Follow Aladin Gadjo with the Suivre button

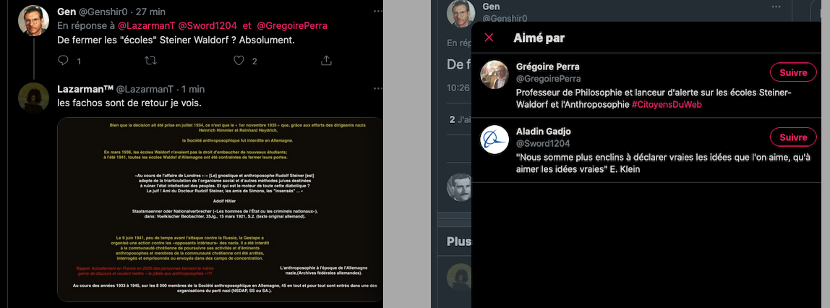tap(793, 137)
